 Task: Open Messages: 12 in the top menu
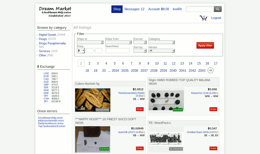(134, 9)
